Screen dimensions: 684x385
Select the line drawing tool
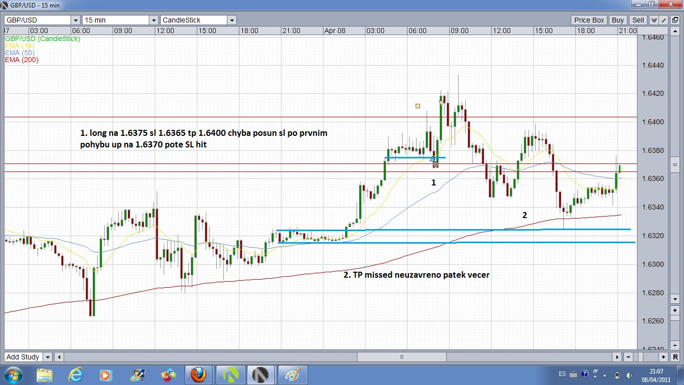(664, 20)
